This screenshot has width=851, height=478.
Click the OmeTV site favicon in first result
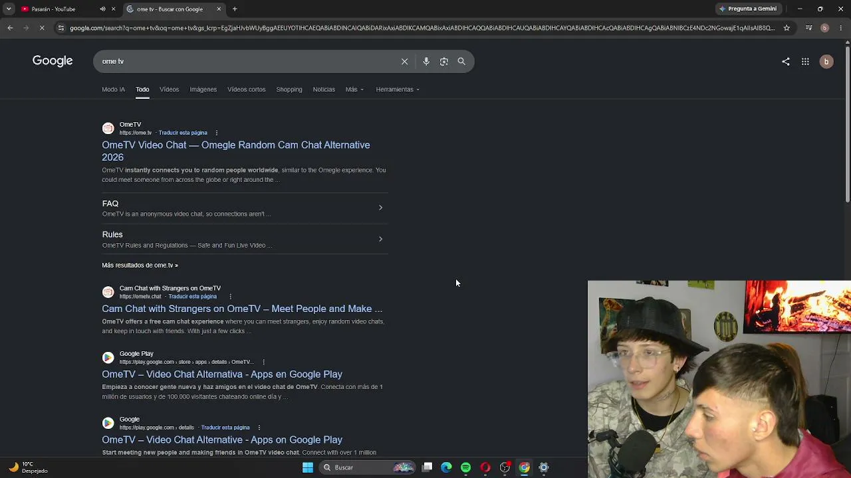(108, 128)
